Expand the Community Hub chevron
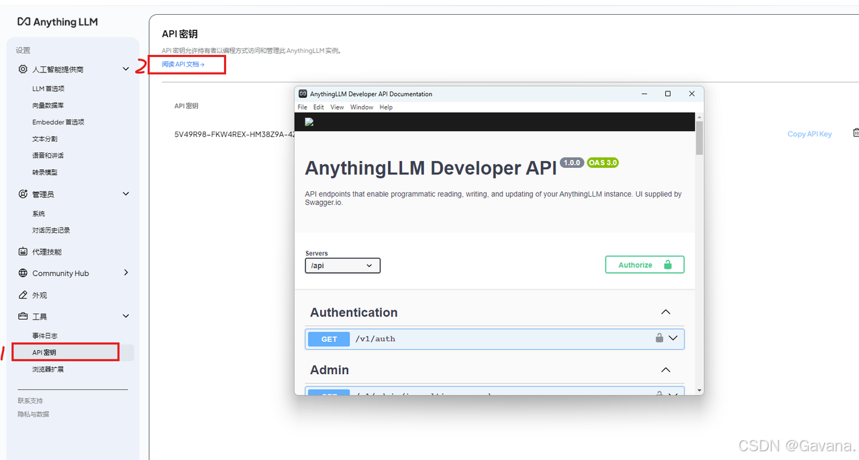 [125, 273]
